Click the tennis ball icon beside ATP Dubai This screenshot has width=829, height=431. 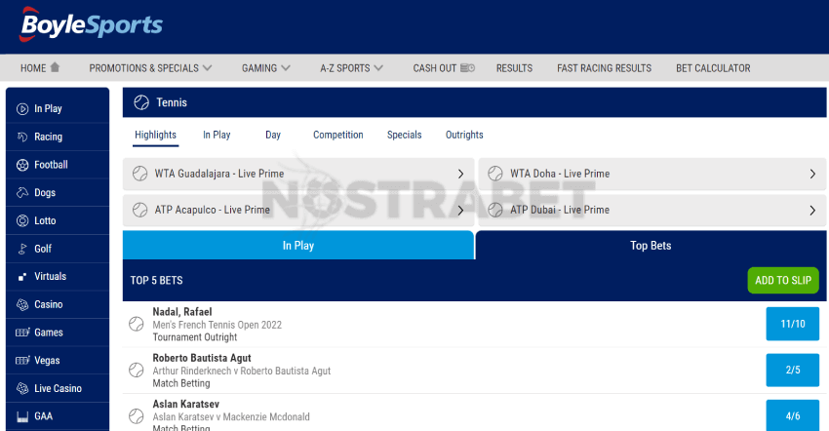495,210
